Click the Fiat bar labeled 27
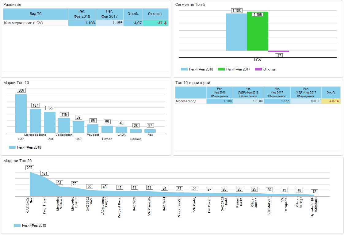This screenshot has height=243, width=344. pyautogui.click(x=150, y=131)
